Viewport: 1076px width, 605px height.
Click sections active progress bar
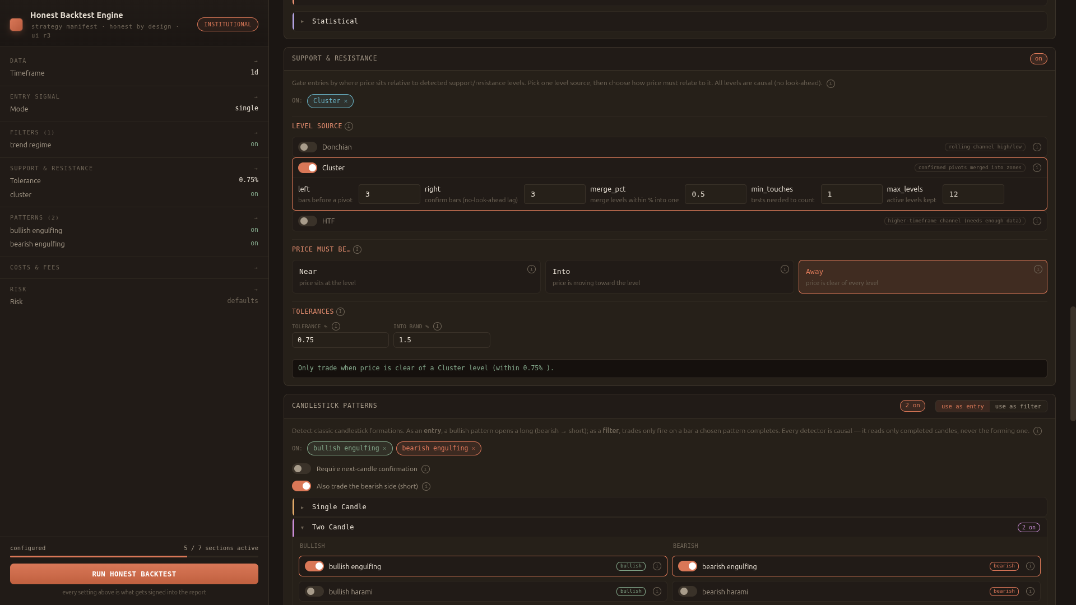click(134, 556)
